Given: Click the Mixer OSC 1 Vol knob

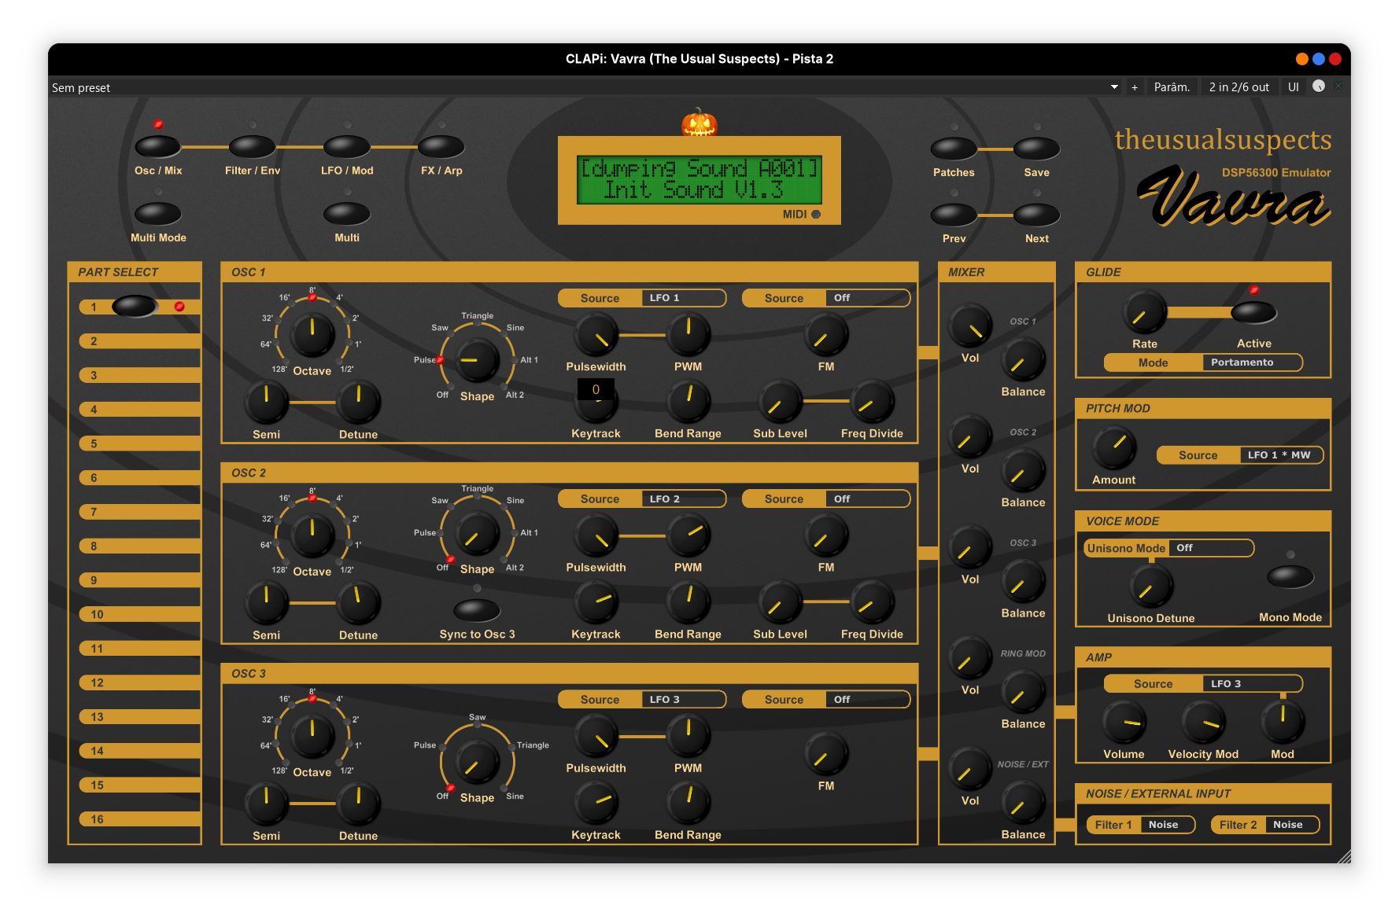Looking at the screenshot, I should [970, 326].
